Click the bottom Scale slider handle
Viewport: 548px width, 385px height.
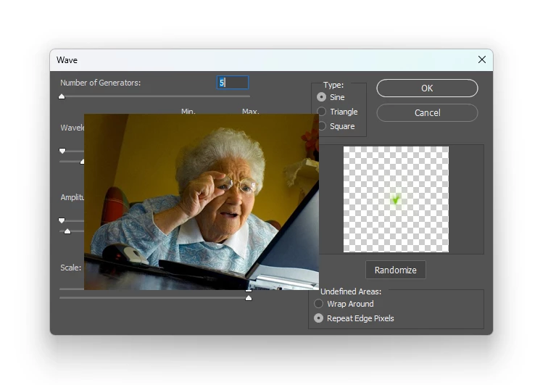(249, 298)
